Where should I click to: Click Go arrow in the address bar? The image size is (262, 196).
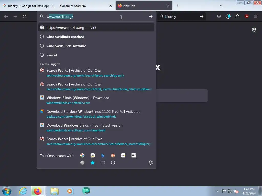[x=150, y=17]
